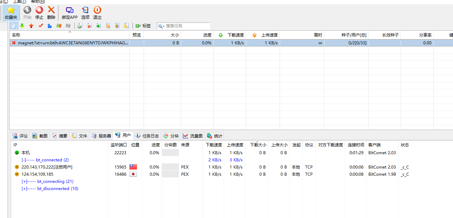Exit the app with the 退出 button
Image resolution: width=453 pixels, height=218 pixels.
point(97,13)
